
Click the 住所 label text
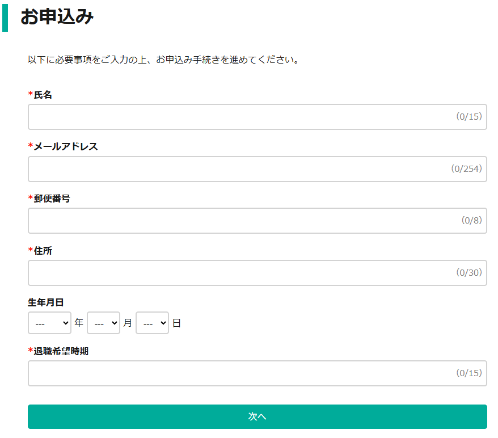[x=43, y=251]
